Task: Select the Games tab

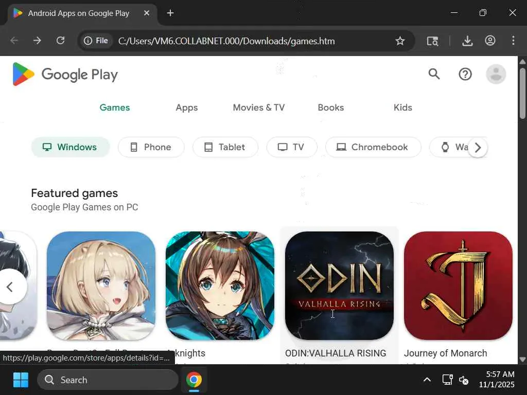Action: 115,107
